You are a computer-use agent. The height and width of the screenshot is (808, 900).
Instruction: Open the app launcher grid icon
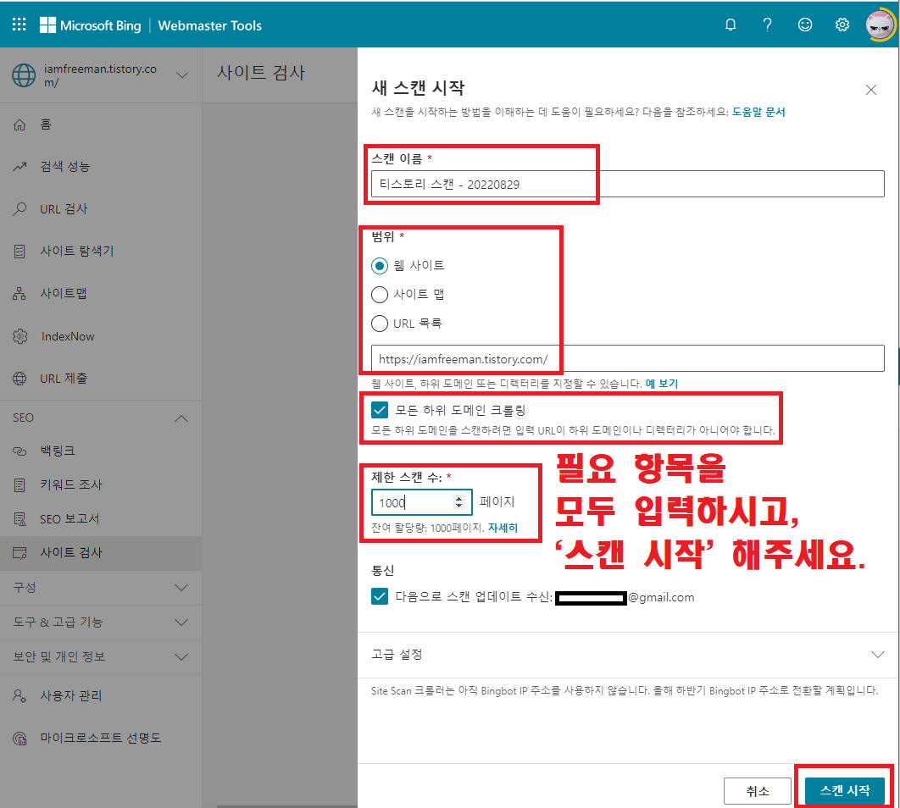pos(19,24)
